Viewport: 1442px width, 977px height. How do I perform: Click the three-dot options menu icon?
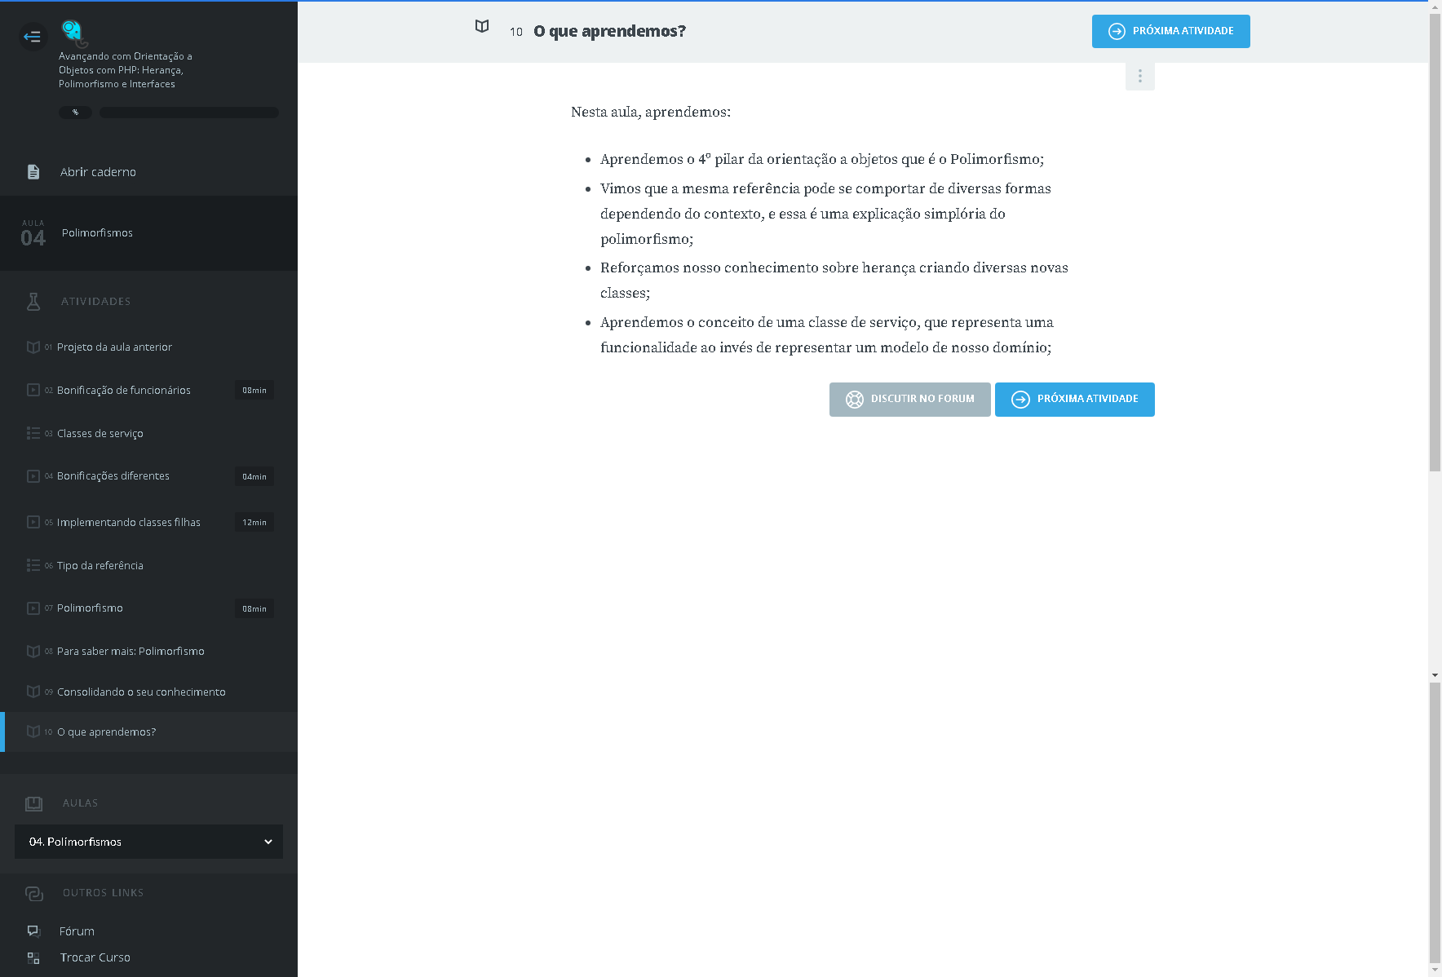1139,76
